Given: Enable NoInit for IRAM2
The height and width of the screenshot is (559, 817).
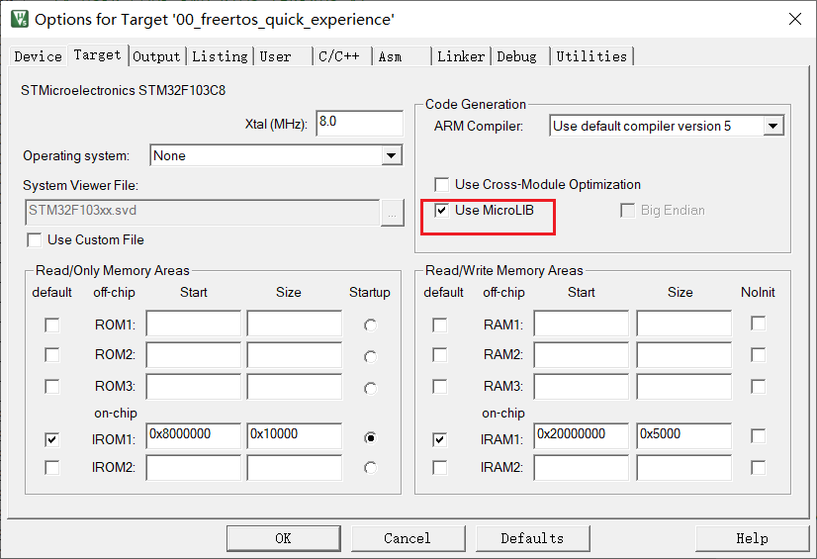Looking at the screenshot, I should click(758, 467).
